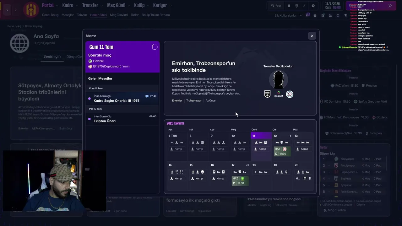Open the Sık Kullanılanlar dropdown

pos(288,15)
